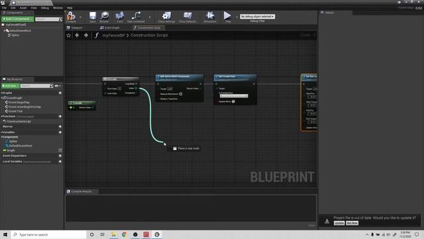Open Play options dropdown arrow
The width and height of the screenshot is (424, 239).
pos(237,17)
